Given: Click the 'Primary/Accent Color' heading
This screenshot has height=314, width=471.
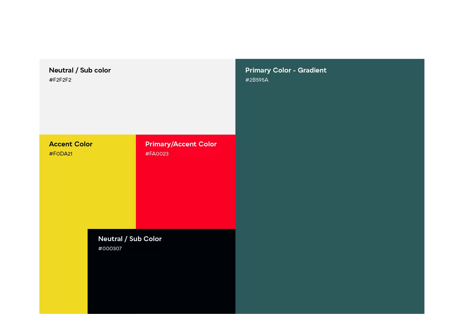Looking at the screenshot, I should pos(181,144).
